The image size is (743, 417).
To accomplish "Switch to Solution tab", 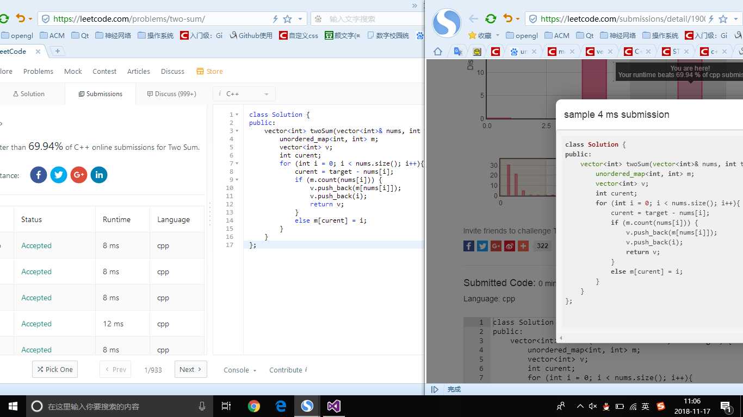I will 29,94.
